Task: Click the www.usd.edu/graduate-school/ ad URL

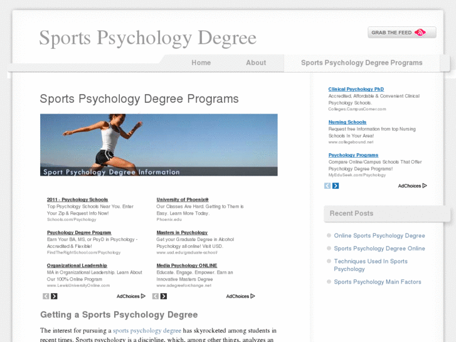Action: (187, 252)
